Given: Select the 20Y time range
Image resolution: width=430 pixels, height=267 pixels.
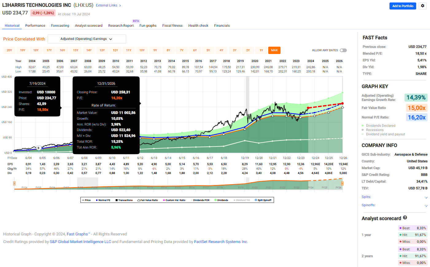Looking at the screenshot, I should (9, 50).
